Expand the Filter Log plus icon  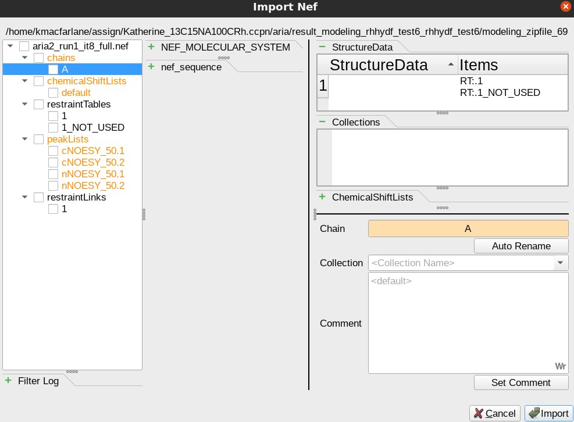[8, 380]
